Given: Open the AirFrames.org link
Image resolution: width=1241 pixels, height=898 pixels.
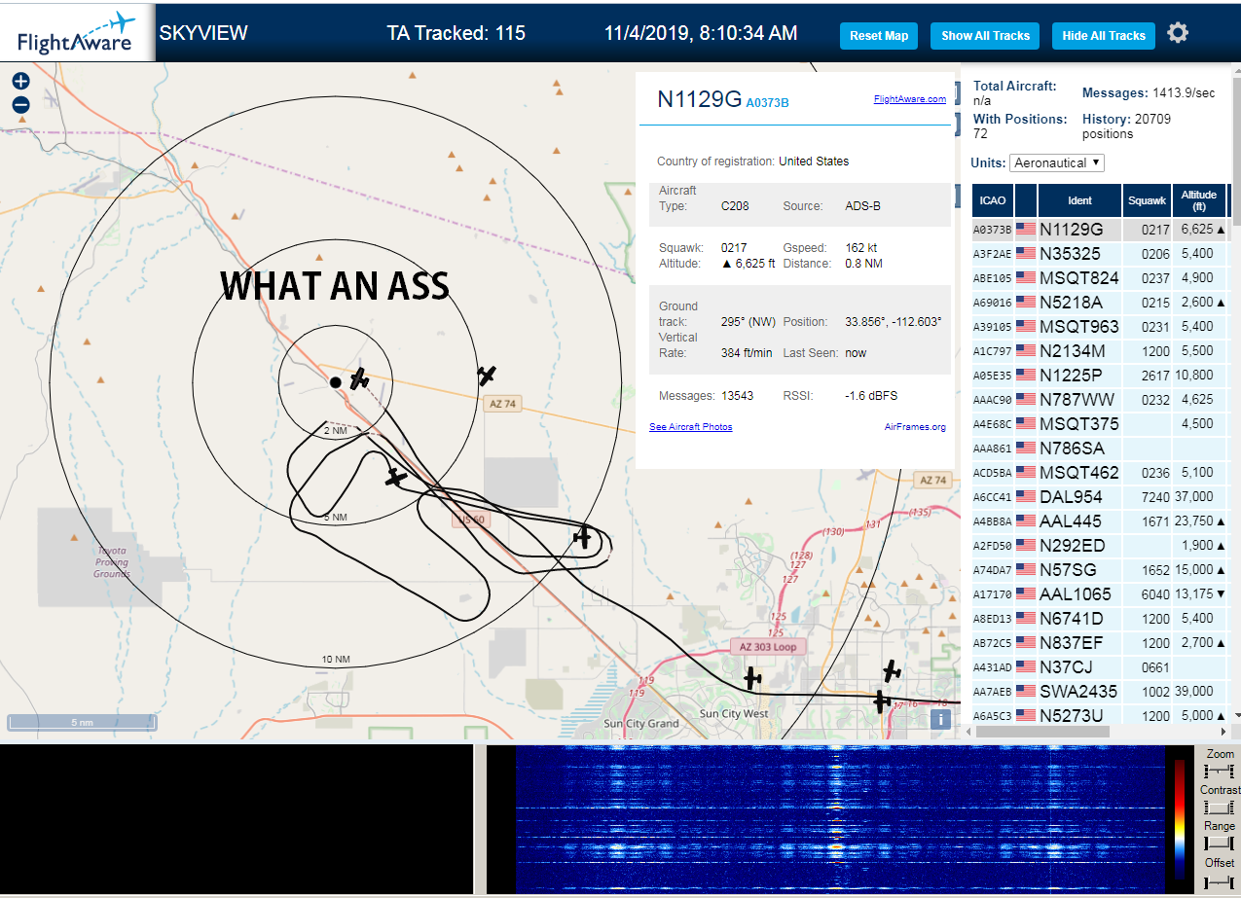Looking at the screenshot, I should click(915, 427).
